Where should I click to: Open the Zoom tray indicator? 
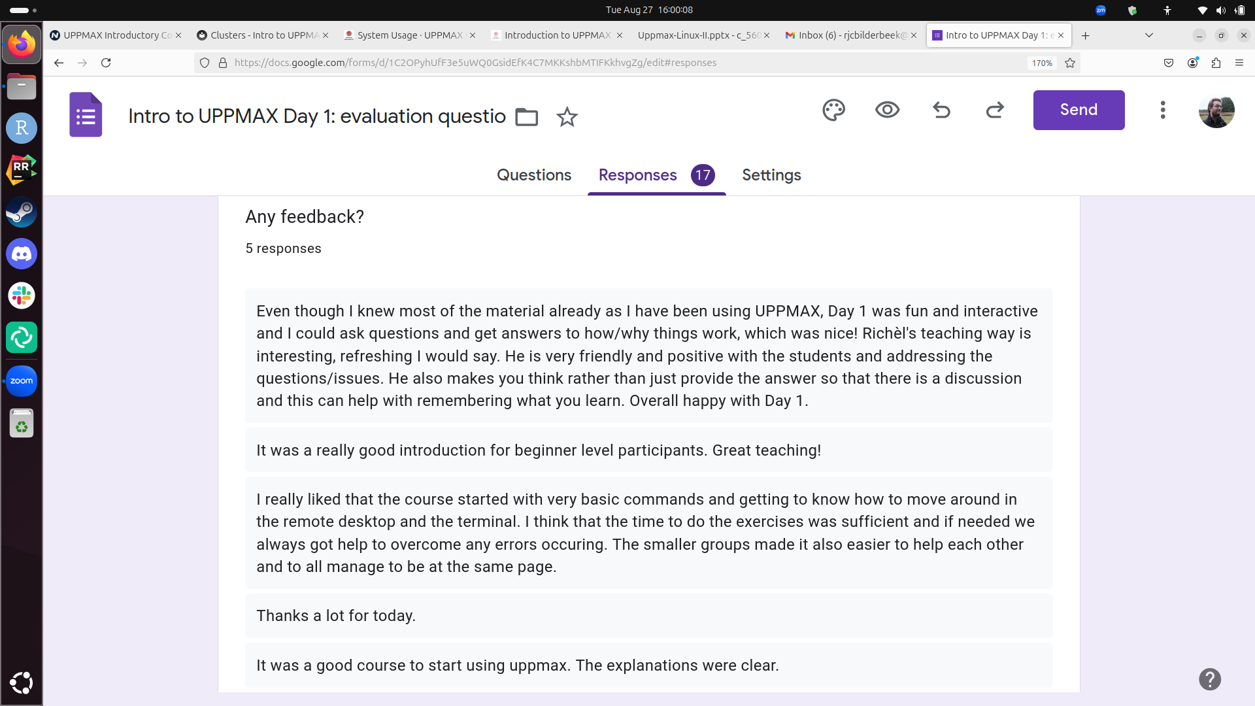[1101, 10]
